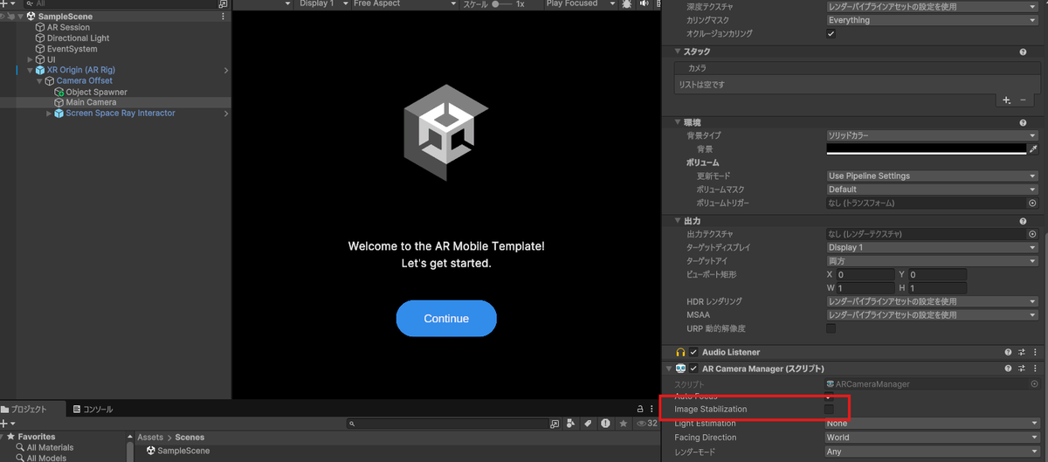Remove camera stack entry with minus
This screenshot has height=462, width=1048.
point(1023,100)
